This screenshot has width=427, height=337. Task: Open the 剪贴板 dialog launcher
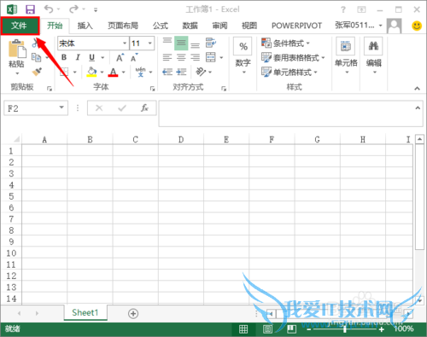50,89
